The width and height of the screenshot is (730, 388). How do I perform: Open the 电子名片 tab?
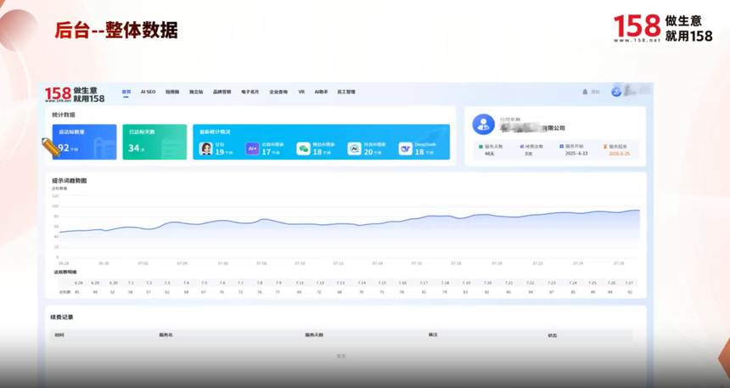(x=250, y=93)
